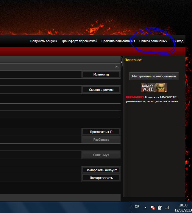Open network signal tray icon
This screenshot has width=192, height=213.
pyautogui.click(x=167, y=208)
